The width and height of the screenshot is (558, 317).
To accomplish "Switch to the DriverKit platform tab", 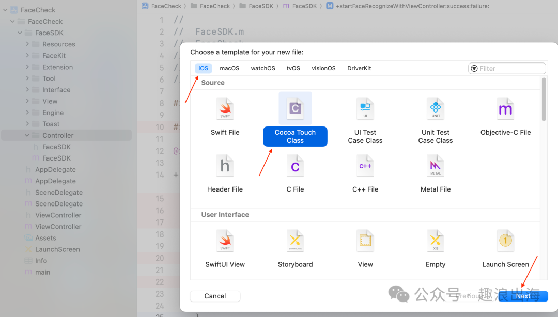I will (x=359, y=68).
